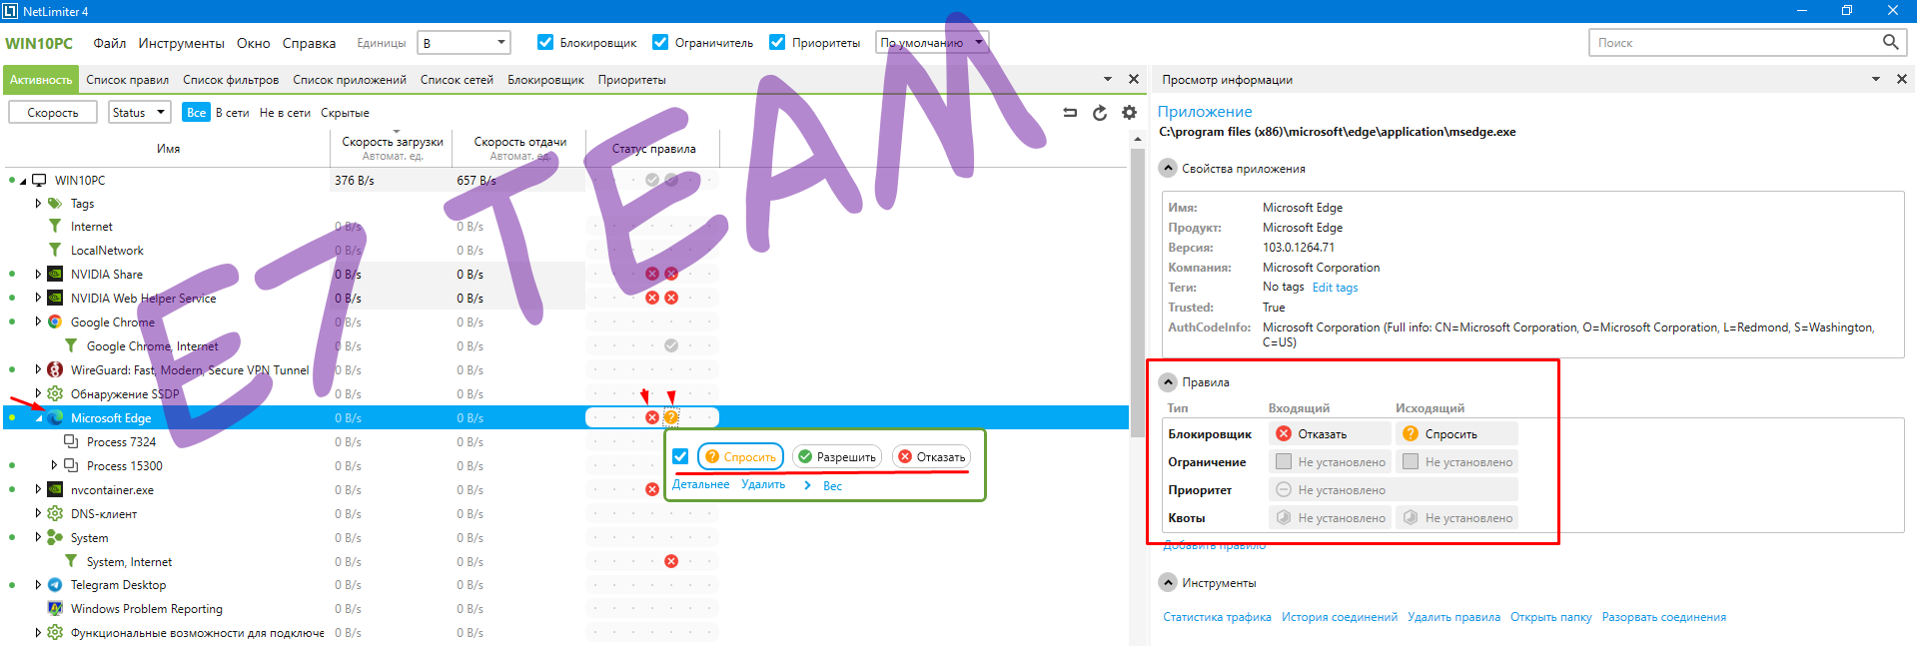Toggle outgoing Ограничение 'Не установлено' checkbox
1917x646 pixels.
tap(1411, 461)
